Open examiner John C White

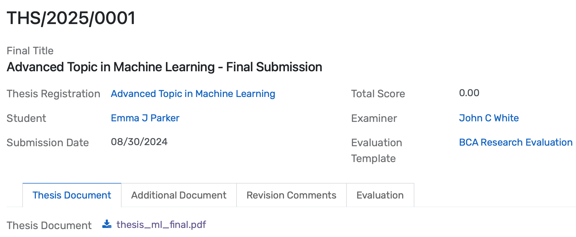click(x=489, y=118)
